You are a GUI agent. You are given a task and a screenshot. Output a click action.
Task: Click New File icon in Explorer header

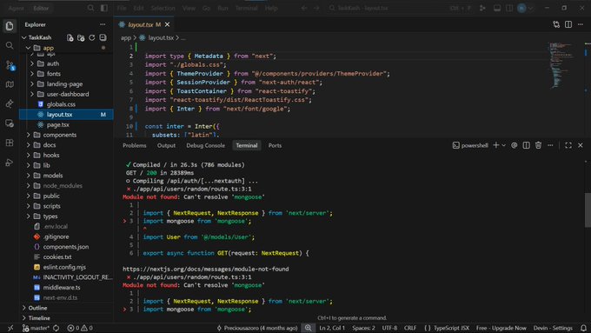[x=70, y=37]
